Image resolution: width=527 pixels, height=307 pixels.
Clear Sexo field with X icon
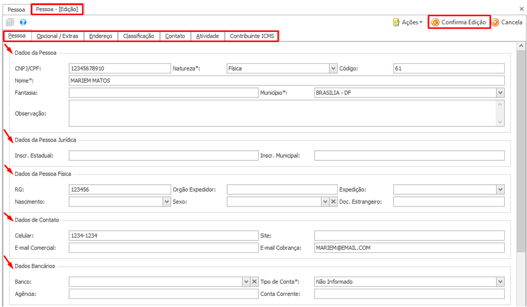point(333,201)
